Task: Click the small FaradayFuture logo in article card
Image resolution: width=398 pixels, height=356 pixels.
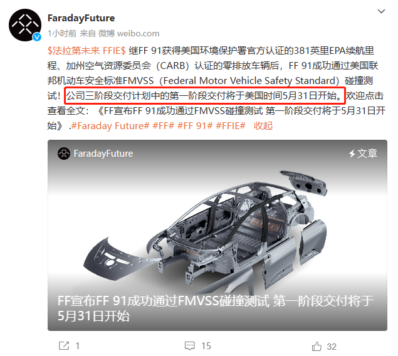Action: (x=63, y=154)
